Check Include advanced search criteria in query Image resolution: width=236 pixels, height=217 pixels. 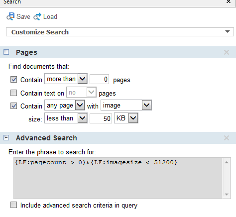click(x=13, y=205)
